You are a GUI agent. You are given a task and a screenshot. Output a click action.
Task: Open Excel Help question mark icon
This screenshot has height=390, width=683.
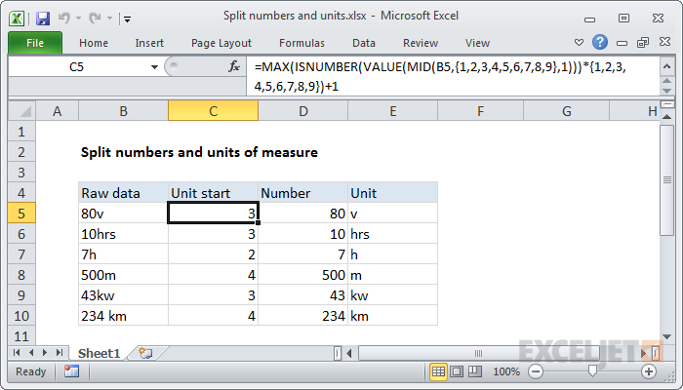[600, 42]
